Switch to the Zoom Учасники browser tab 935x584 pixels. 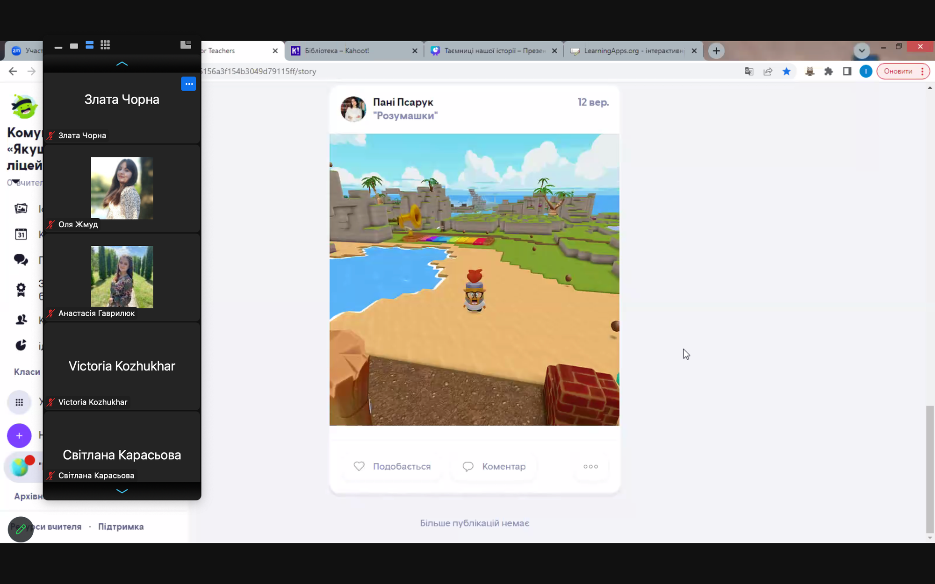click(x=26, y=51)
